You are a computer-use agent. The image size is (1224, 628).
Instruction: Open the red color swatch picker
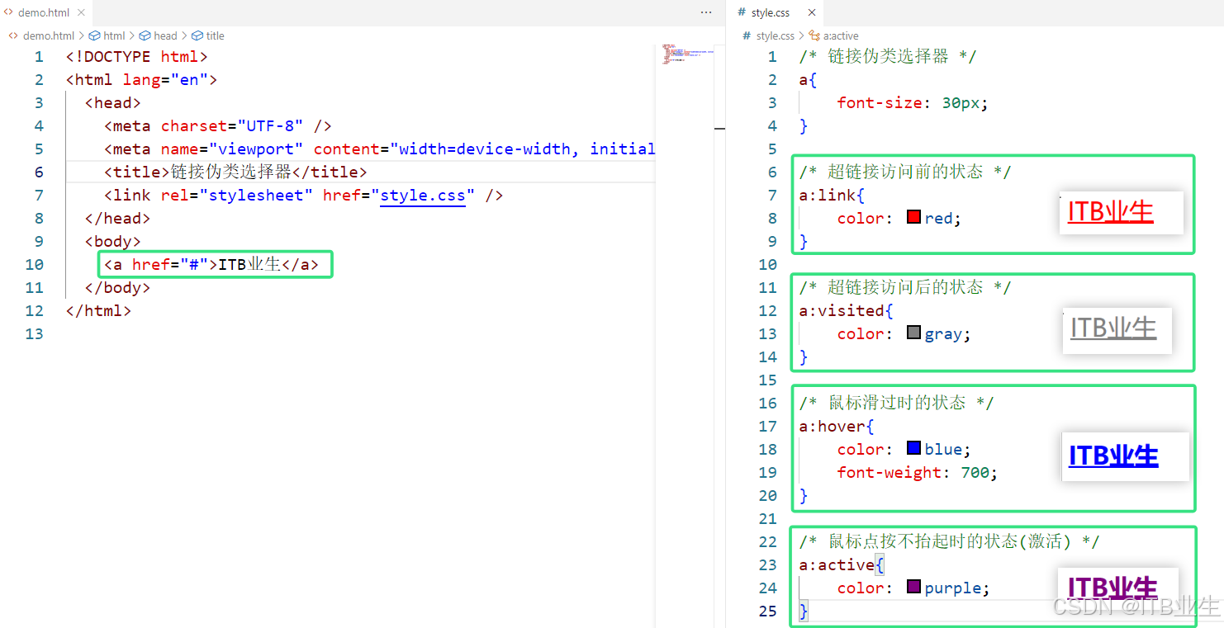pos(913,217)
